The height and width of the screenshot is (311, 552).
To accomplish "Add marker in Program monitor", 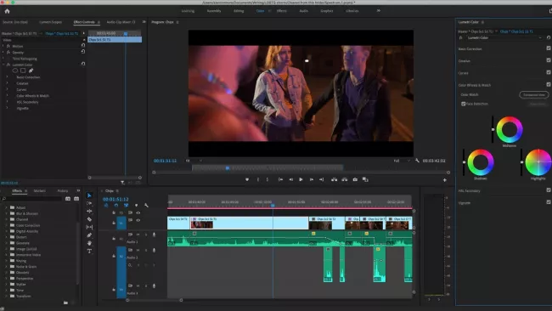I will point(247,179).
